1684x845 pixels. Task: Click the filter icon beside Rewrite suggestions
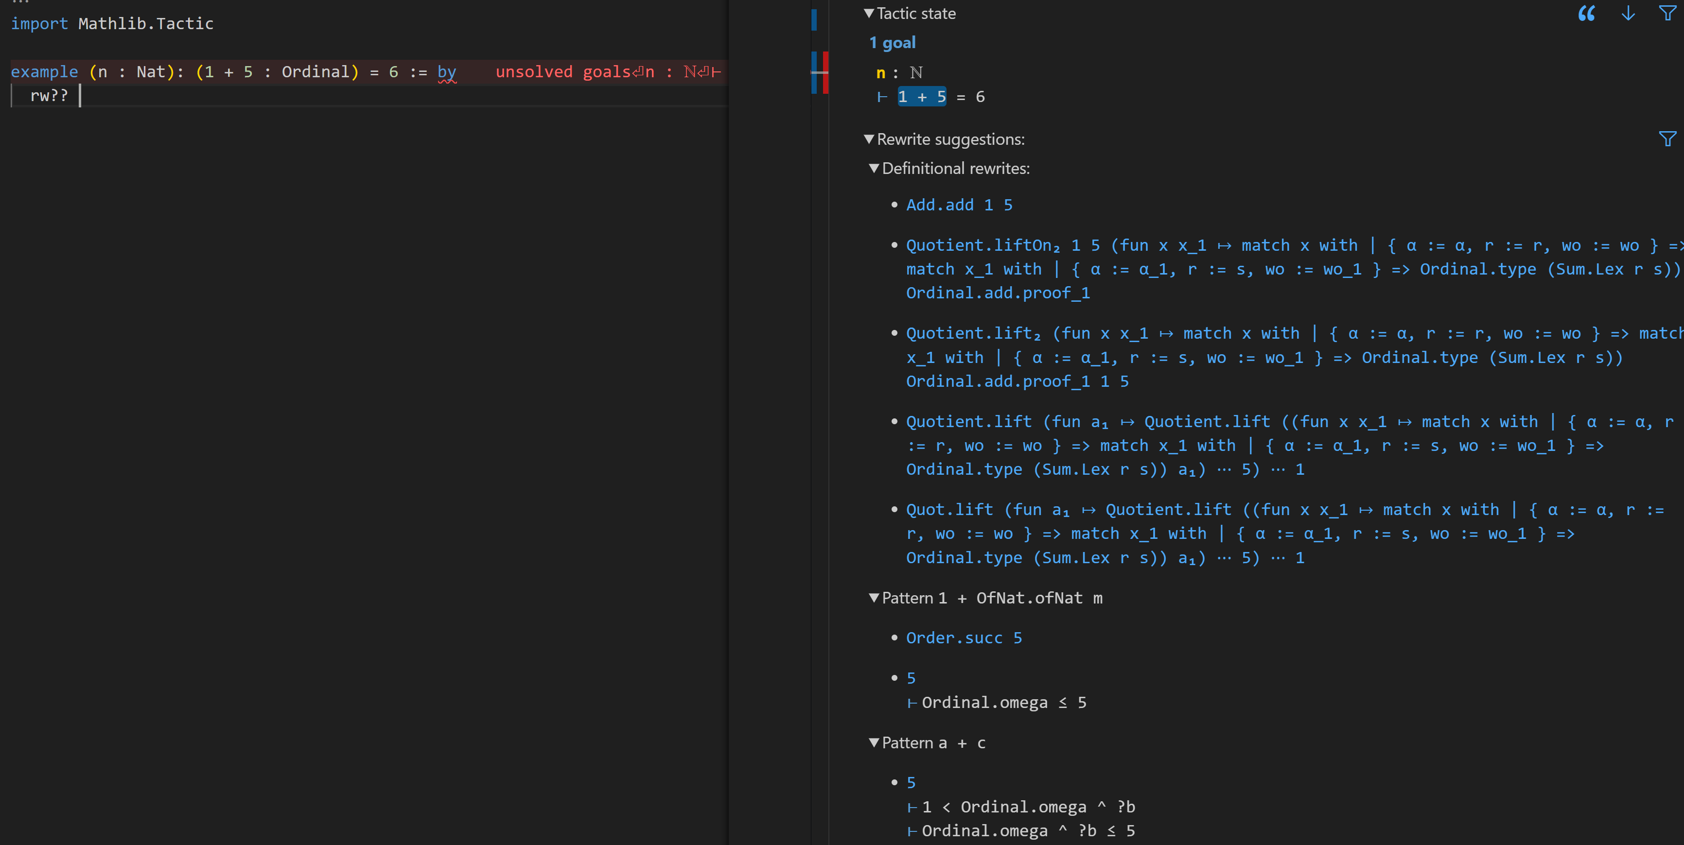click(x=1667, y=138)
